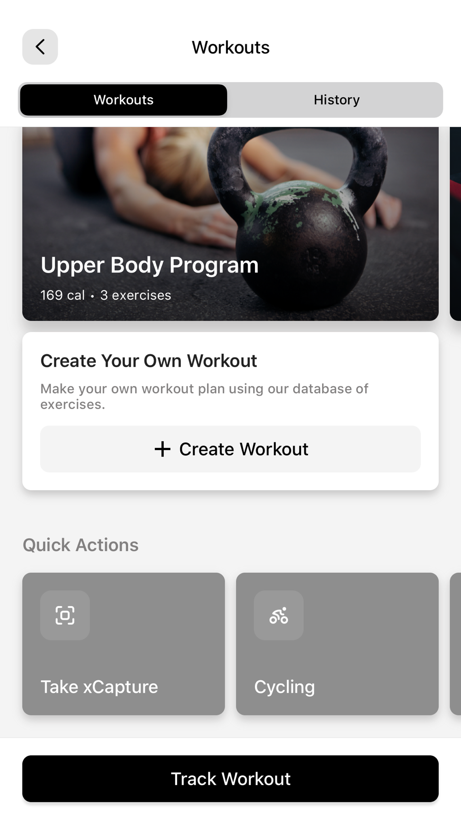This screenshot has width=461, height=820.
Task: Tap the Workouts page title
Action: click(x=230, y=48)
